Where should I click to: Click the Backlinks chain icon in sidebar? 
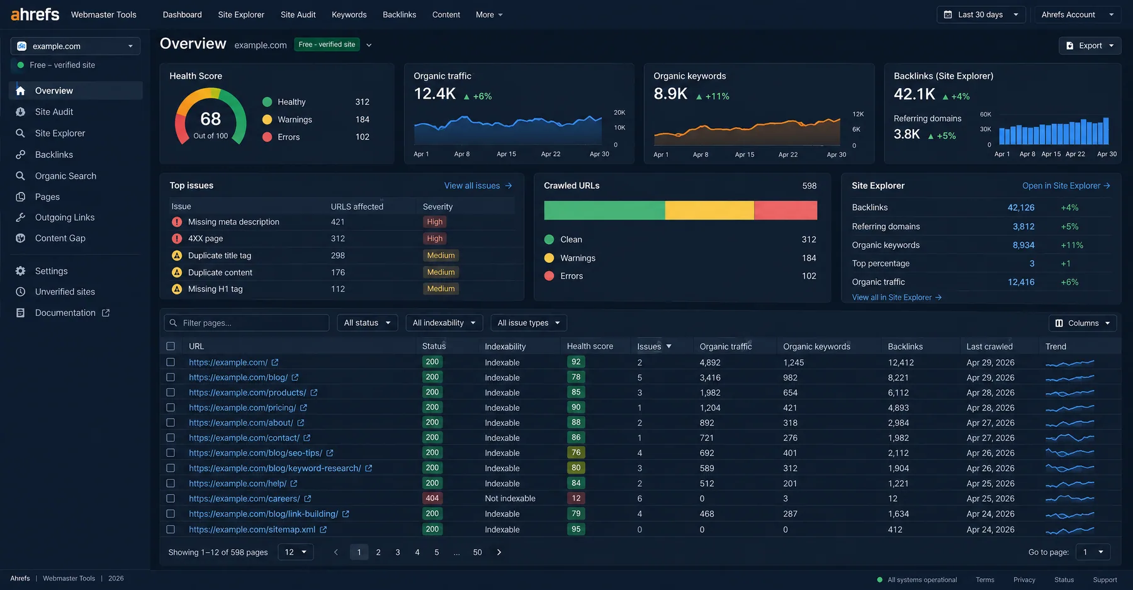pos(21,155)
